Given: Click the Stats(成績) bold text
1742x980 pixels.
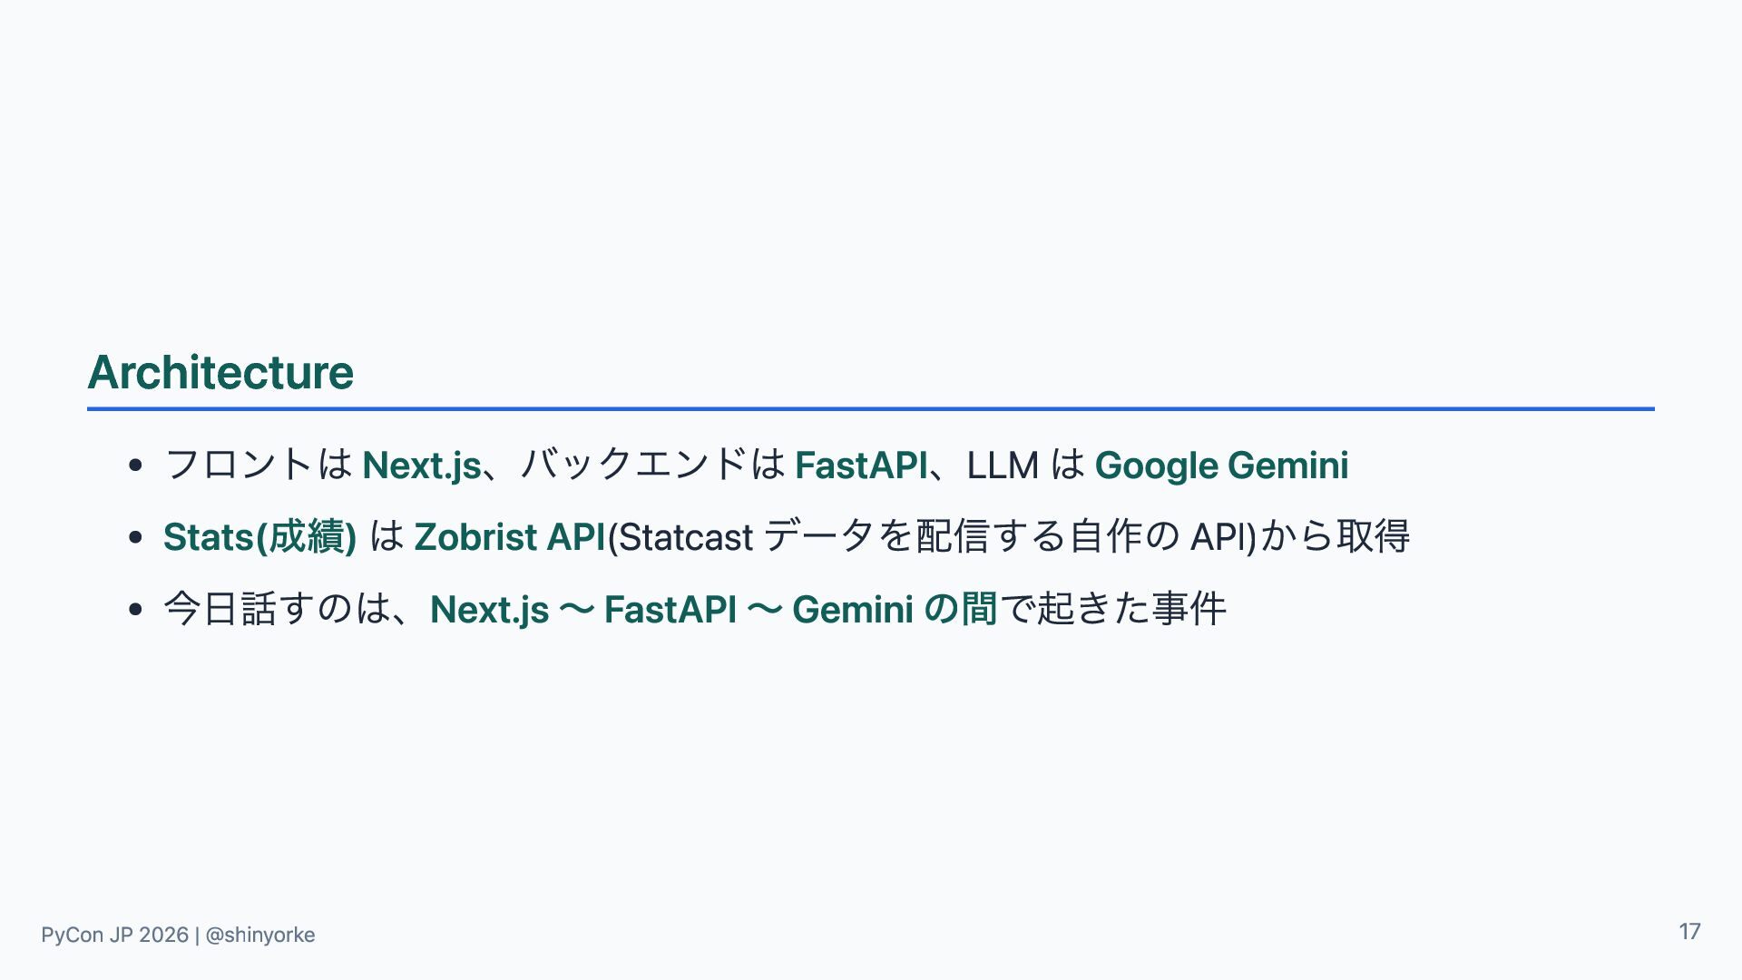Looking at the screenshot, I should point(259,537).
